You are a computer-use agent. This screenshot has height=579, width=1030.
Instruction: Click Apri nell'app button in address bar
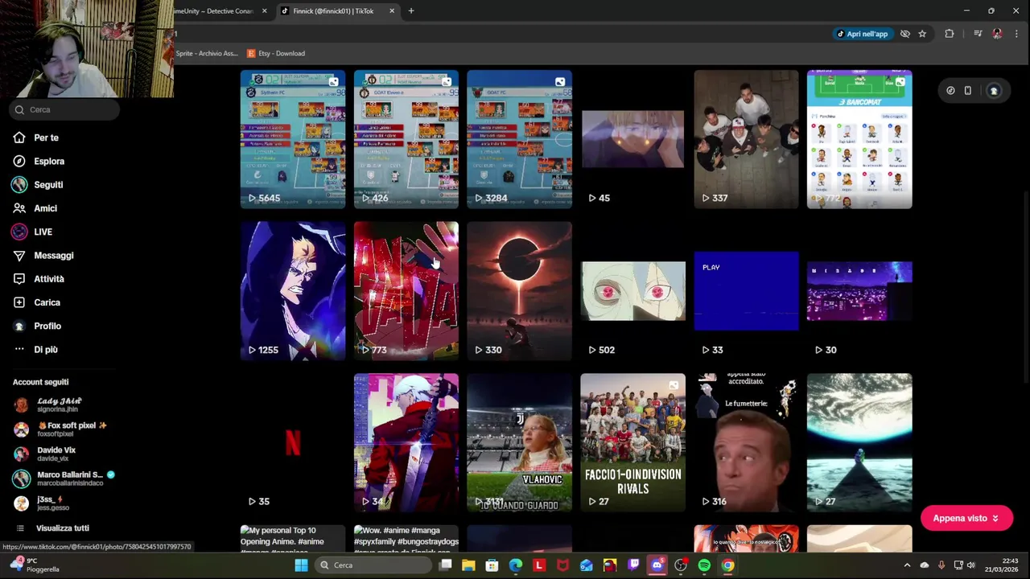point(862,34)
